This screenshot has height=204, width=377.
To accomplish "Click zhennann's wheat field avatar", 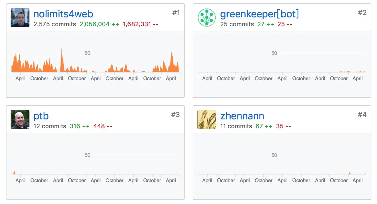I will pyautogui.click(x=207, y=120).
